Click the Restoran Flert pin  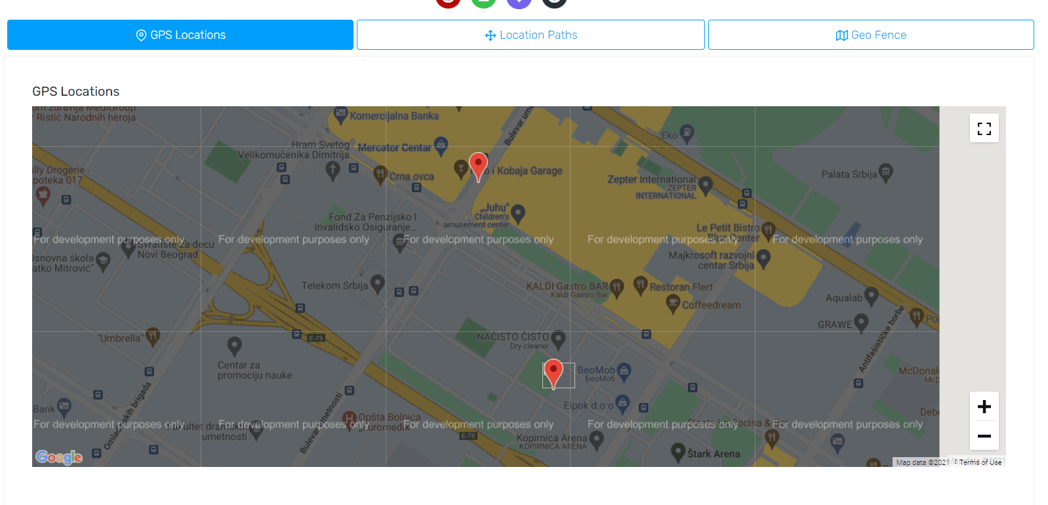(x=641, y=285)
